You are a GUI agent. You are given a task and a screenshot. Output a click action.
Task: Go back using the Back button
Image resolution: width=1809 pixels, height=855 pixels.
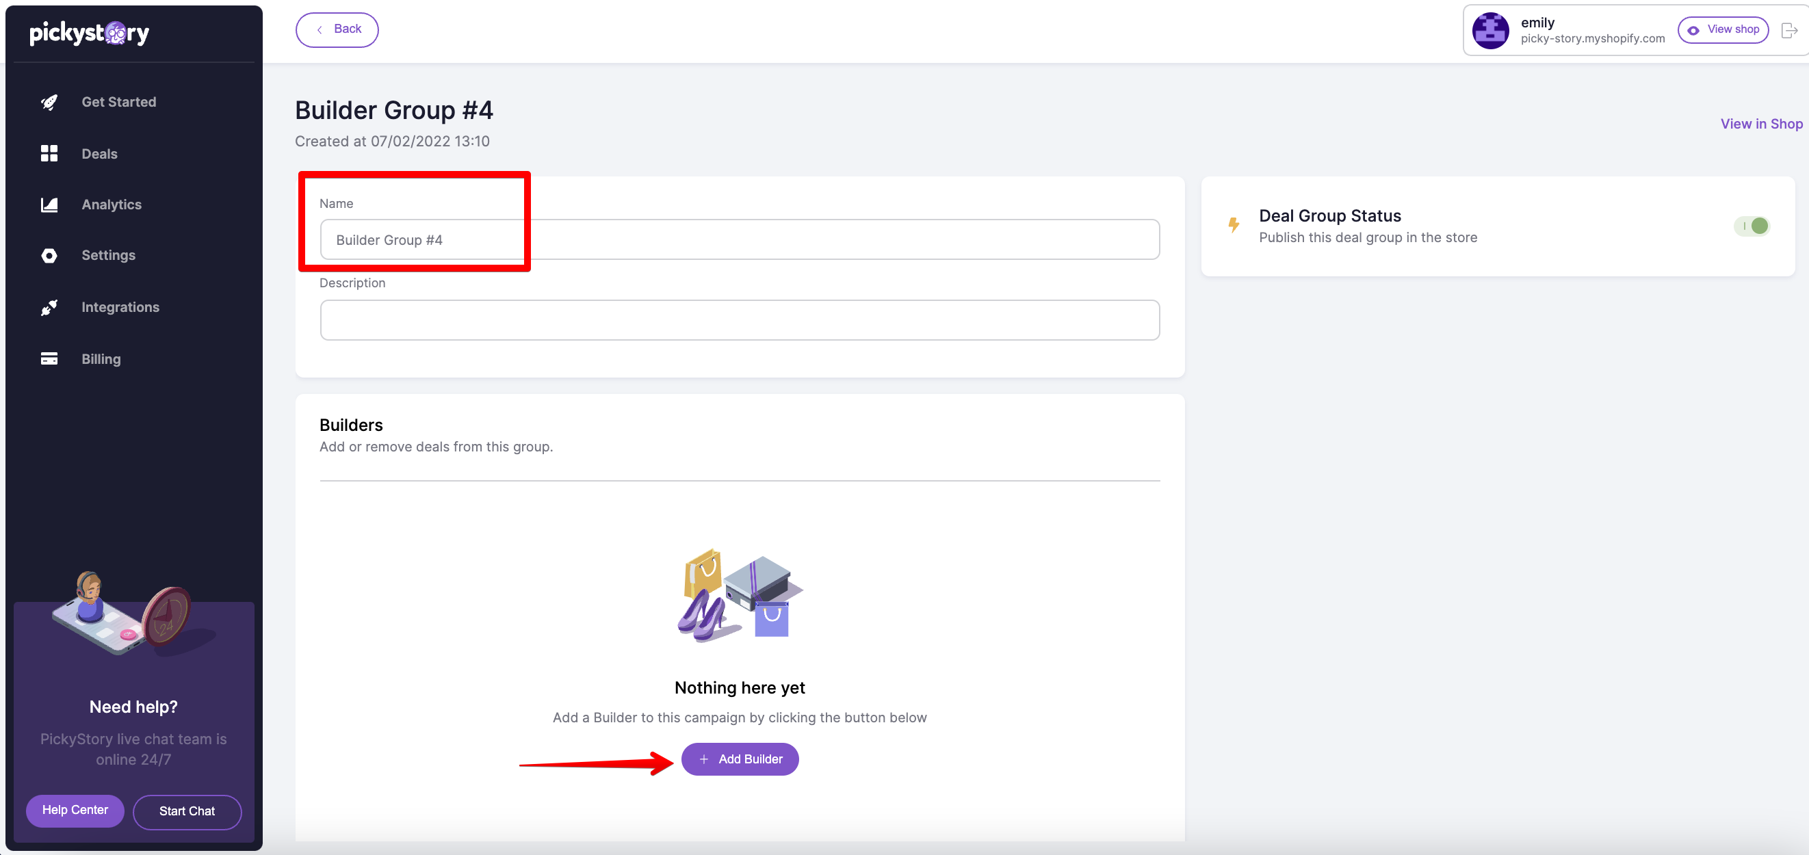pyautogui.click(x=337, y=29)
